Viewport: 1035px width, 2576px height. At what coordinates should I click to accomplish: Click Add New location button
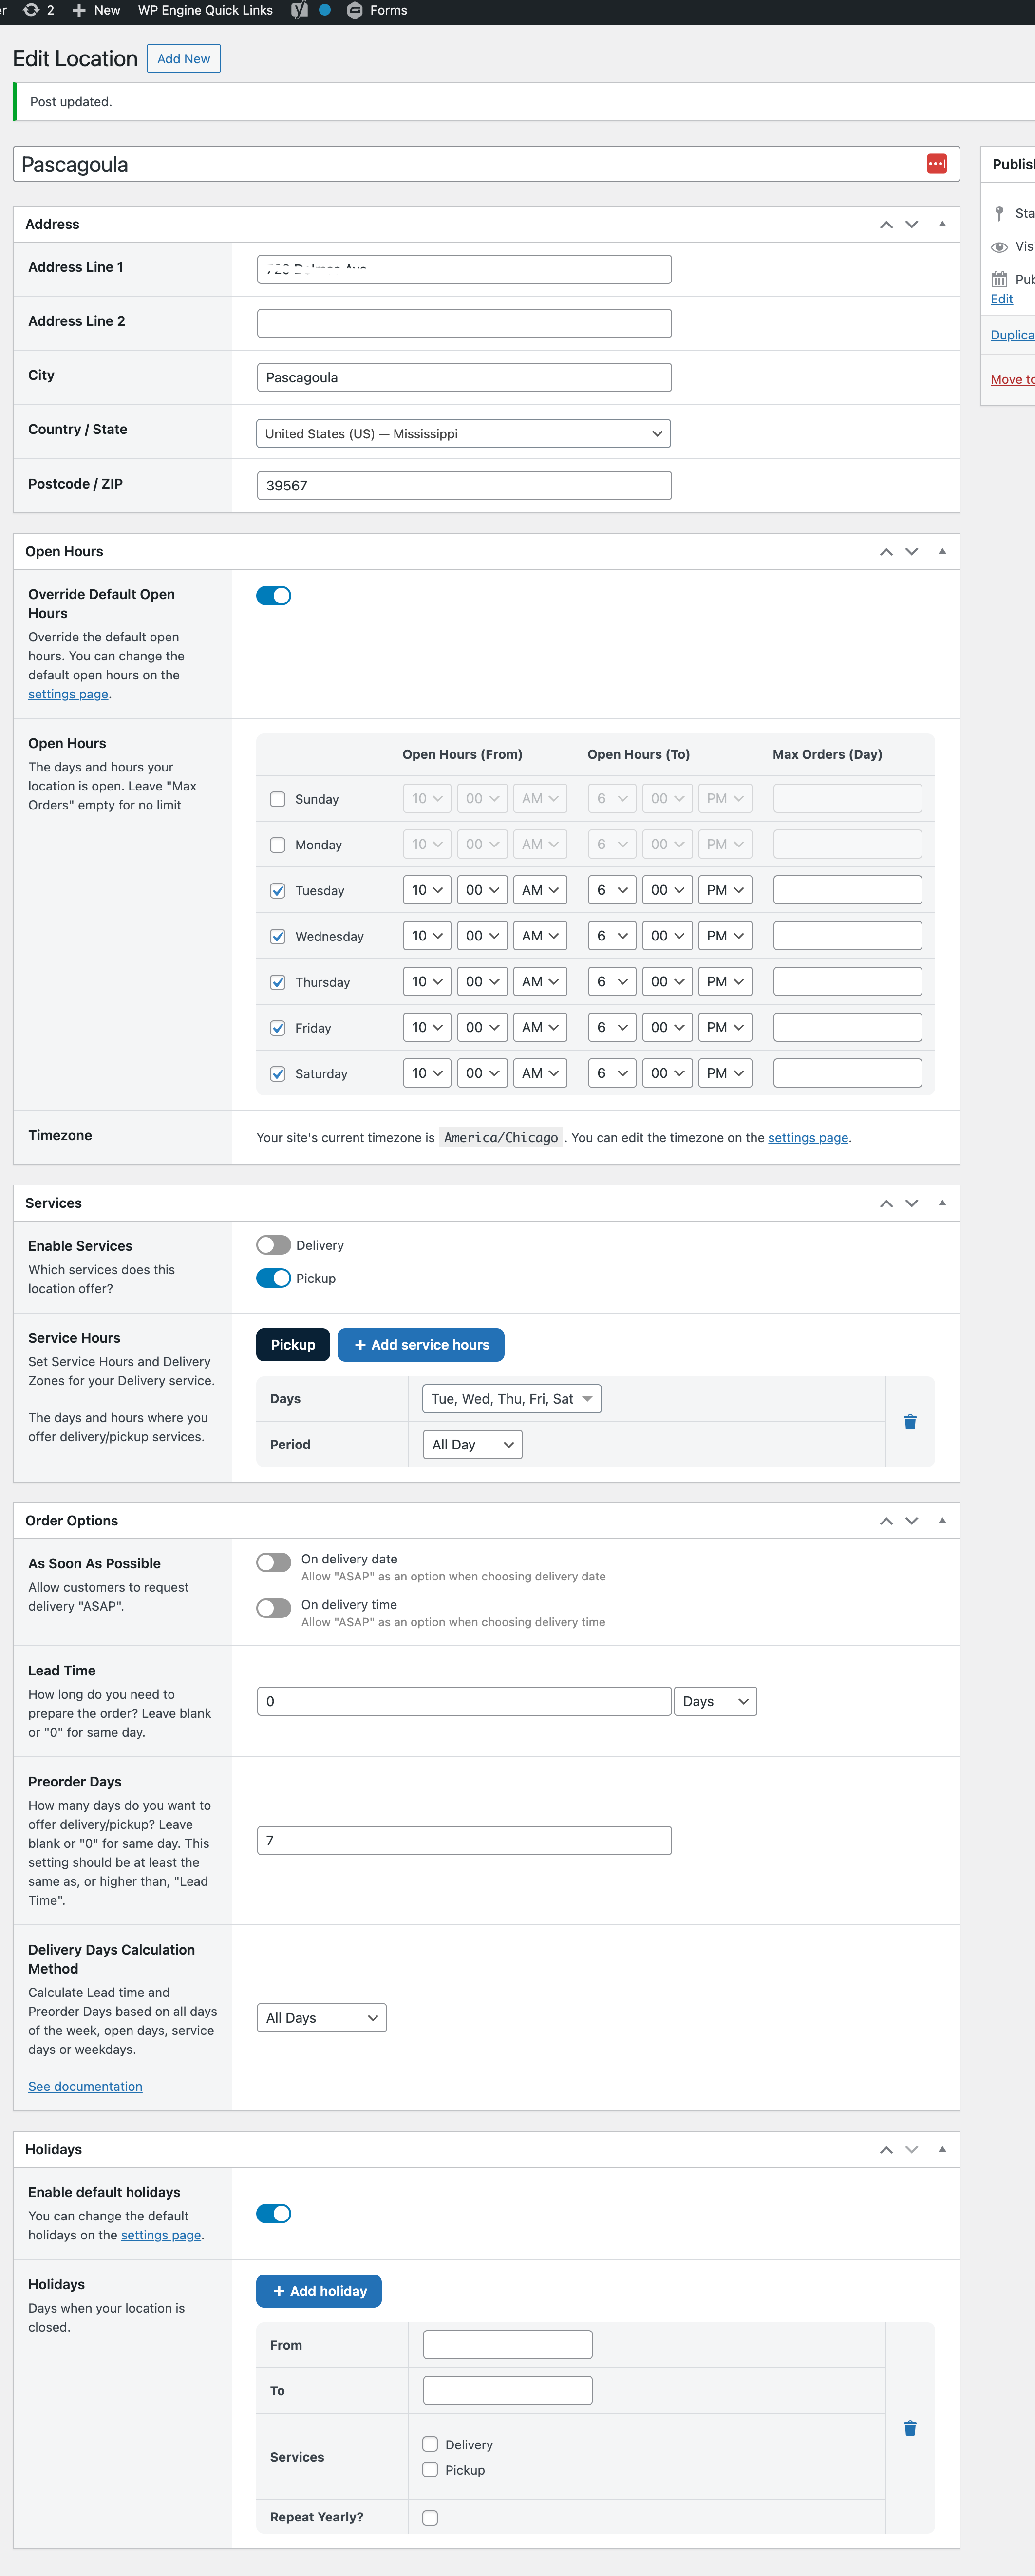tap(184, 59)
